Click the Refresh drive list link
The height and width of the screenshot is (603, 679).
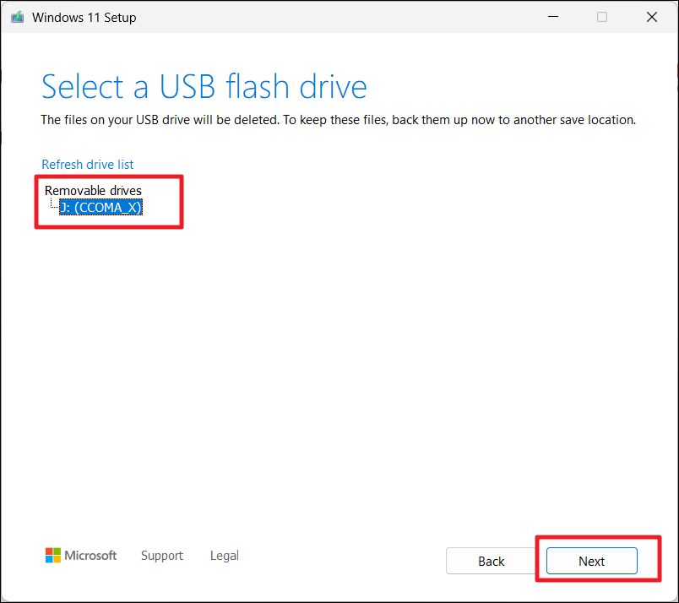[88, 165]
